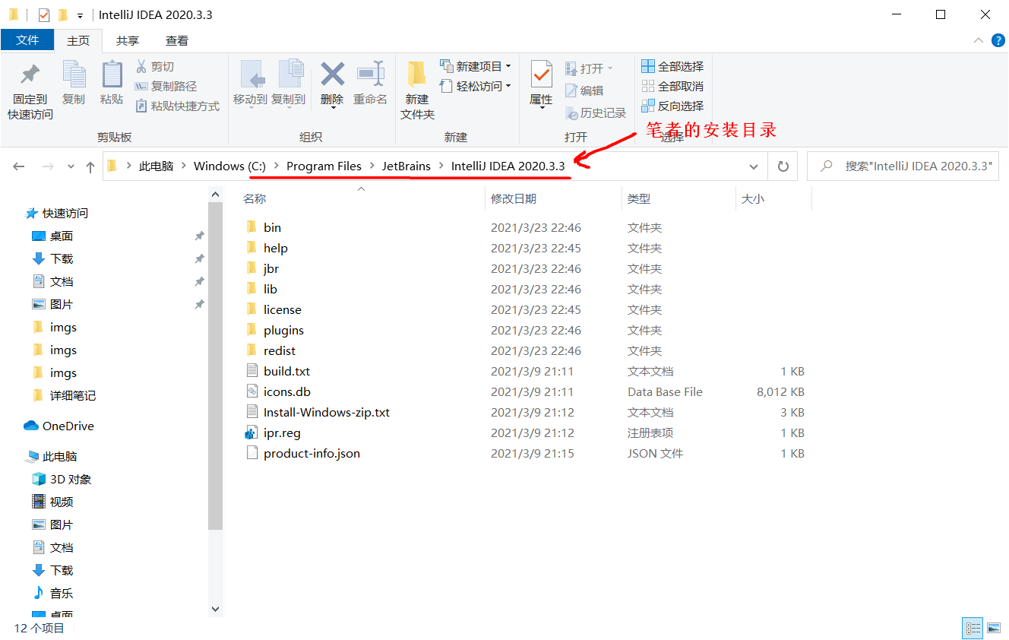This screenshot has height=640, width=1009.
Task: Click the New folder (新建文件夹) icon
Action: click(x=416, y=74)
